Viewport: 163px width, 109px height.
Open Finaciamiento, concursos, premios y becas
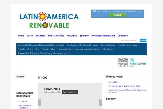click(79, 49)
